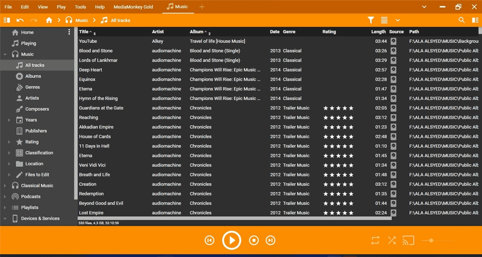This screenshot has height=257, width=482.
Task: Click the Files to Edit pencil icon
Action: click(19, 175)
